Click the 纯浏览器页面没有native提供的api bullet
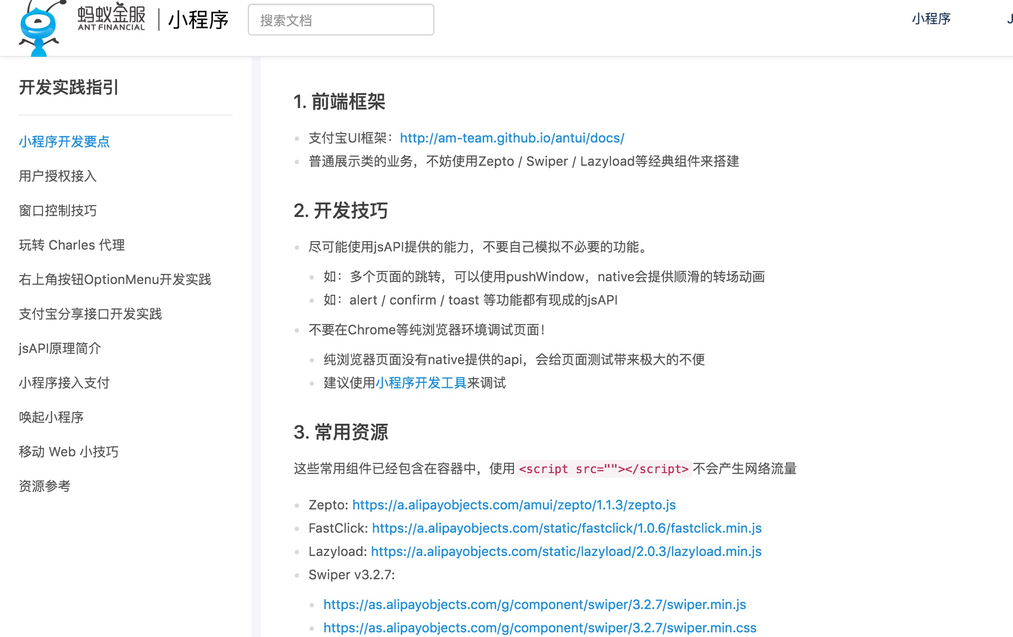1013x637 pixels. click(x=514, y=359)
